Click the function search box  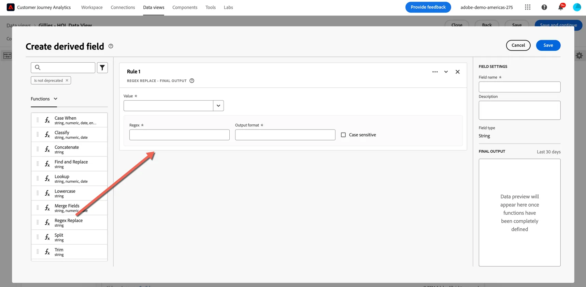click(x=63, y=67)
